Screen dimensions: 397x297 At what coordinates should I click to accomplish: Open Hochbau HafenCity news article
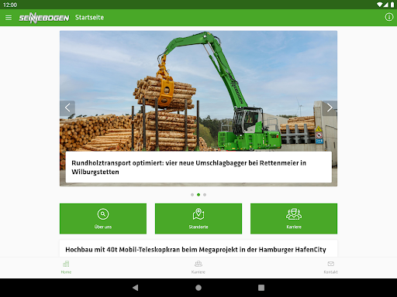(x=195, y=250)
